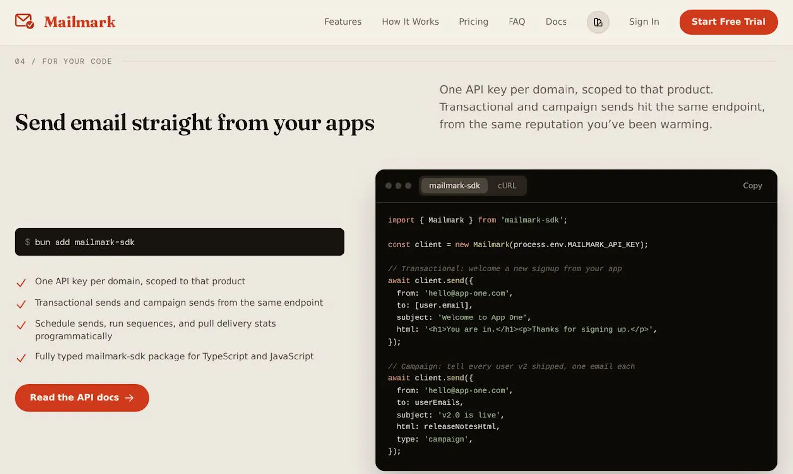Click the to: userEmails code line
793x474 pixels.
[x=430, y=402]
